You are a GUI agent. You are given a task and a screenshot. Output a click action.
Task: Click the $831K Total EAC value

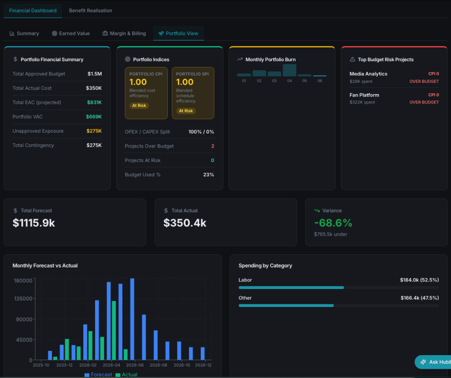(94, 102)
